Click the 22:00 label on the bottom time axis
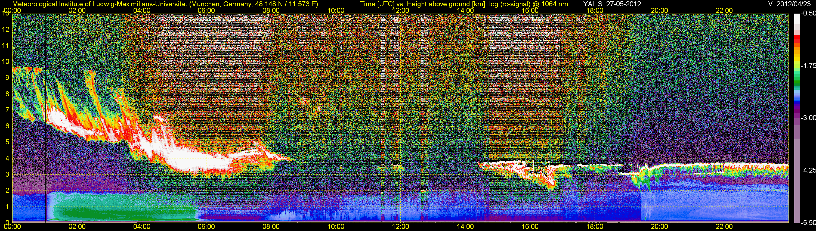 tap(724, 227)
